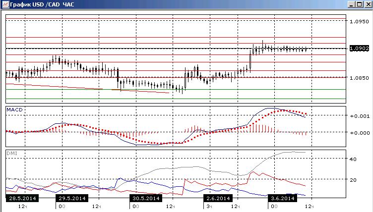Close the USD/CAD chart window

pos(368,4)
